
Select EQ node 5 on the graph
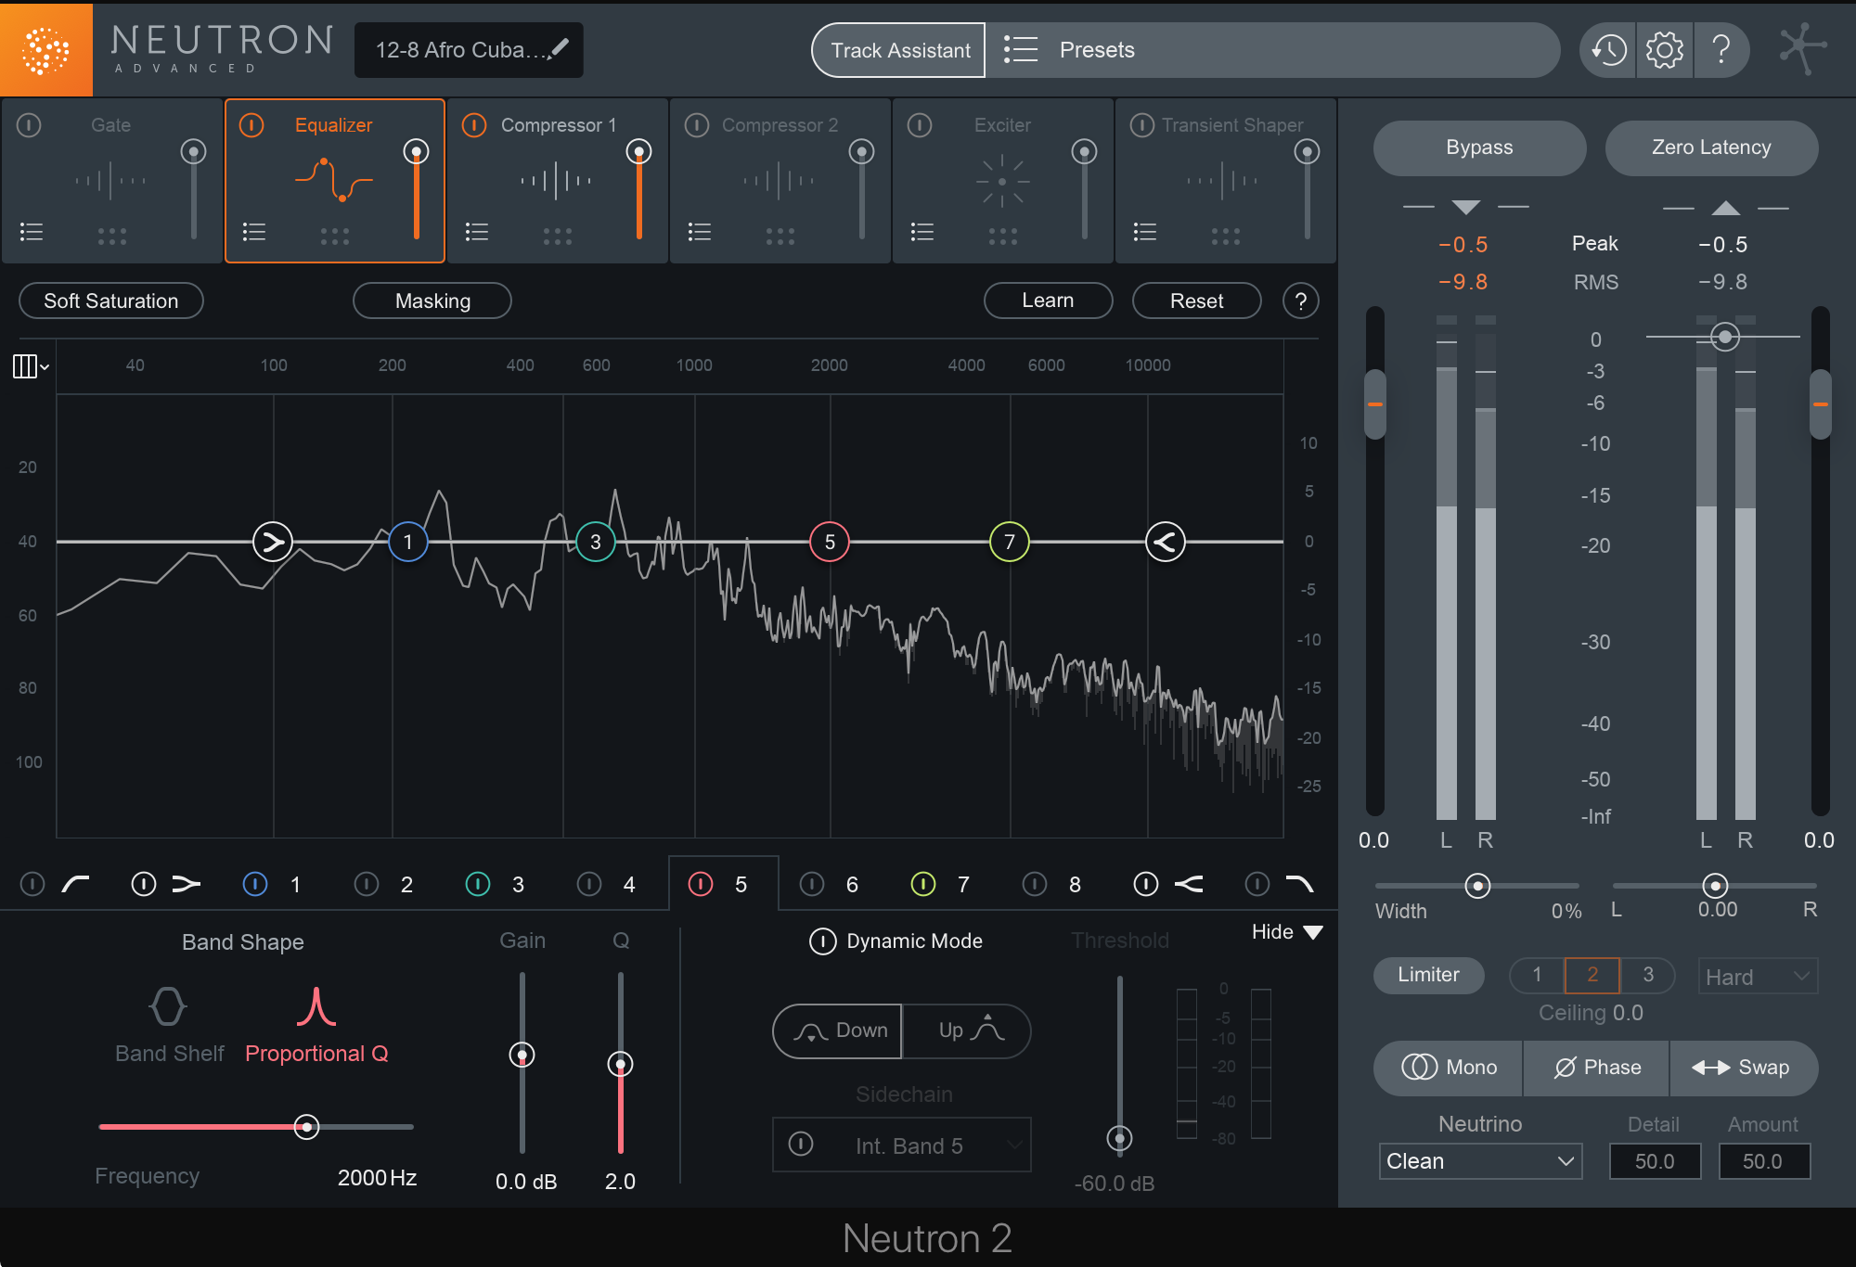830,542
